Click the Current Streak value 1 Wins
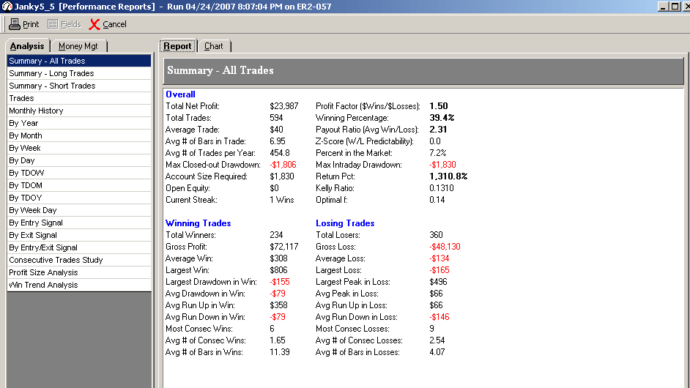 coord(281,200)
